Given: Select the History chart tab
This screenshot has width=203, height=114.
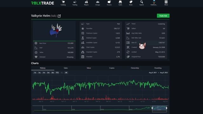Looking at the screenshot, I should tap(43, 68).
